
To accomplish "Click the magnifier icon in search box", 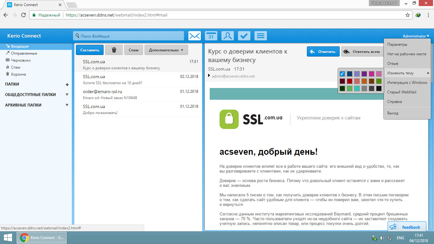I will coord(77,36).
